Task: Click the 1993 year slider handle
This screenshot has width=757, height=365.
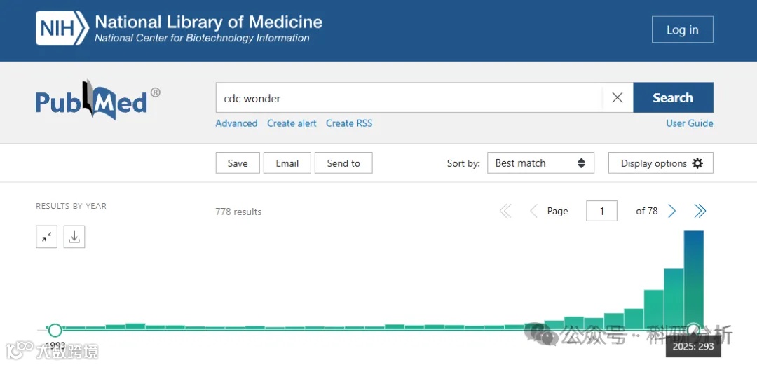Action: 55,330
